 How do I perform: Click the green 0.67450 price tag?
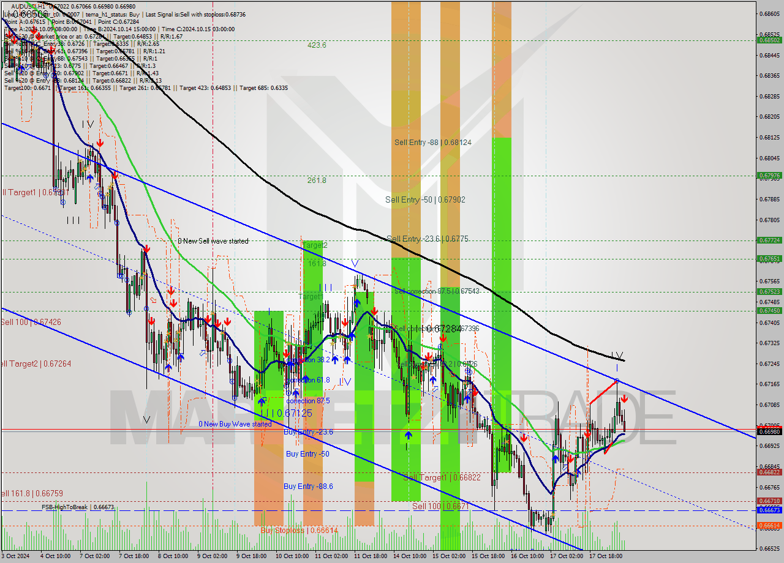tap(769, 311)
